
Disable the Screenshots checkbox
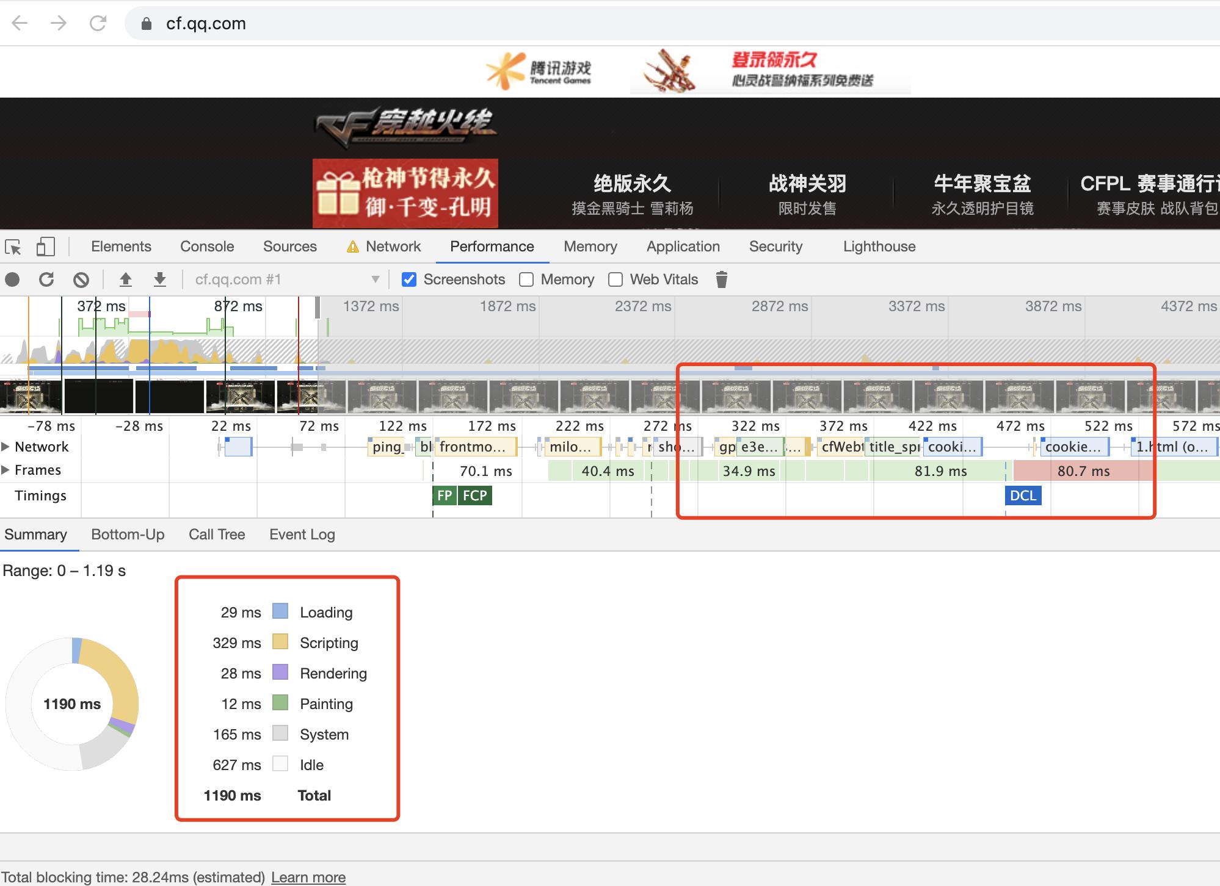408,279
